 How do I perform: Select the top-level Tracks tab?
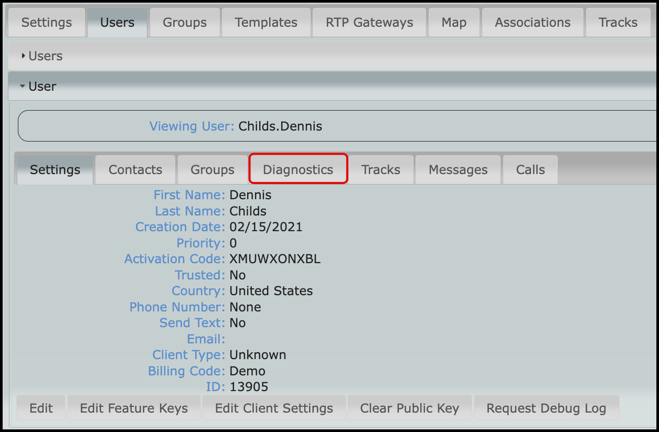[x=618, y=22]
